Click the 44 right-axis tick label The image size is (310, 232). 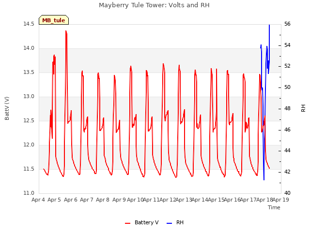point(287,151)
